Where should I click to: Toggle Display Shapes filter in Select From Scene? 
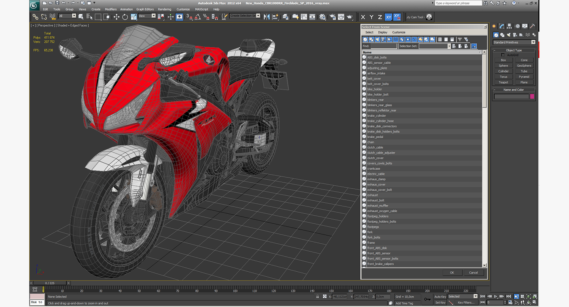point(371,39)
